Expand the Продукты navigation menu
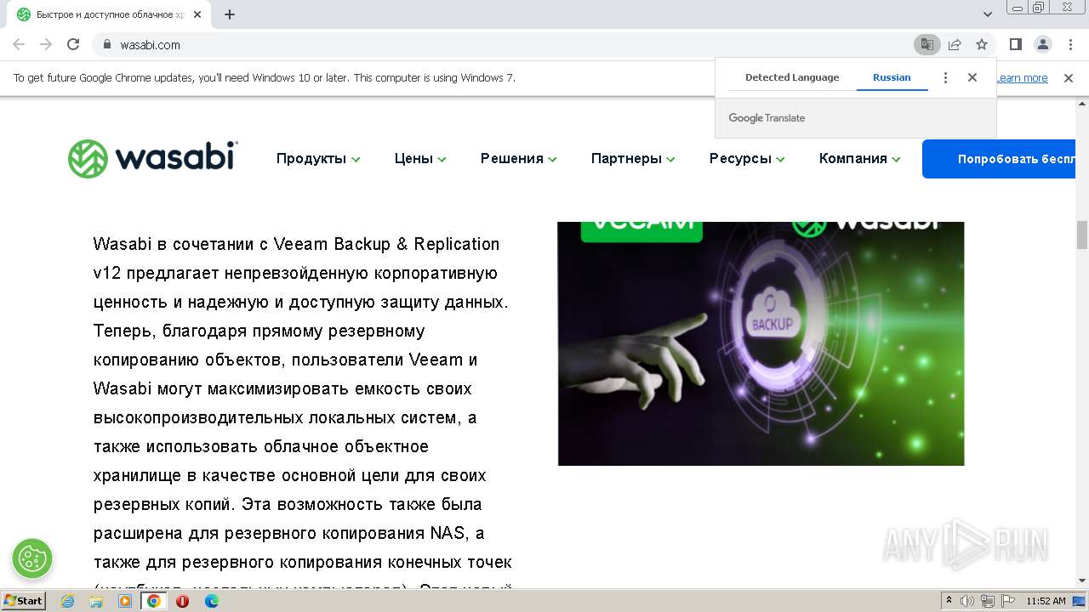 click(318, 158)
